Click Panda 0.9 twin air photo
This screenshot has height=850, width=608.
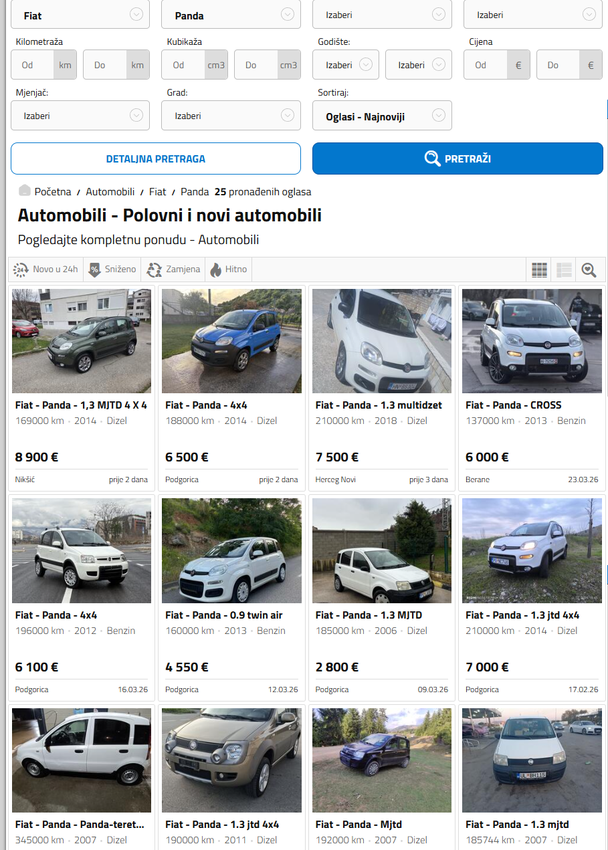231,550
